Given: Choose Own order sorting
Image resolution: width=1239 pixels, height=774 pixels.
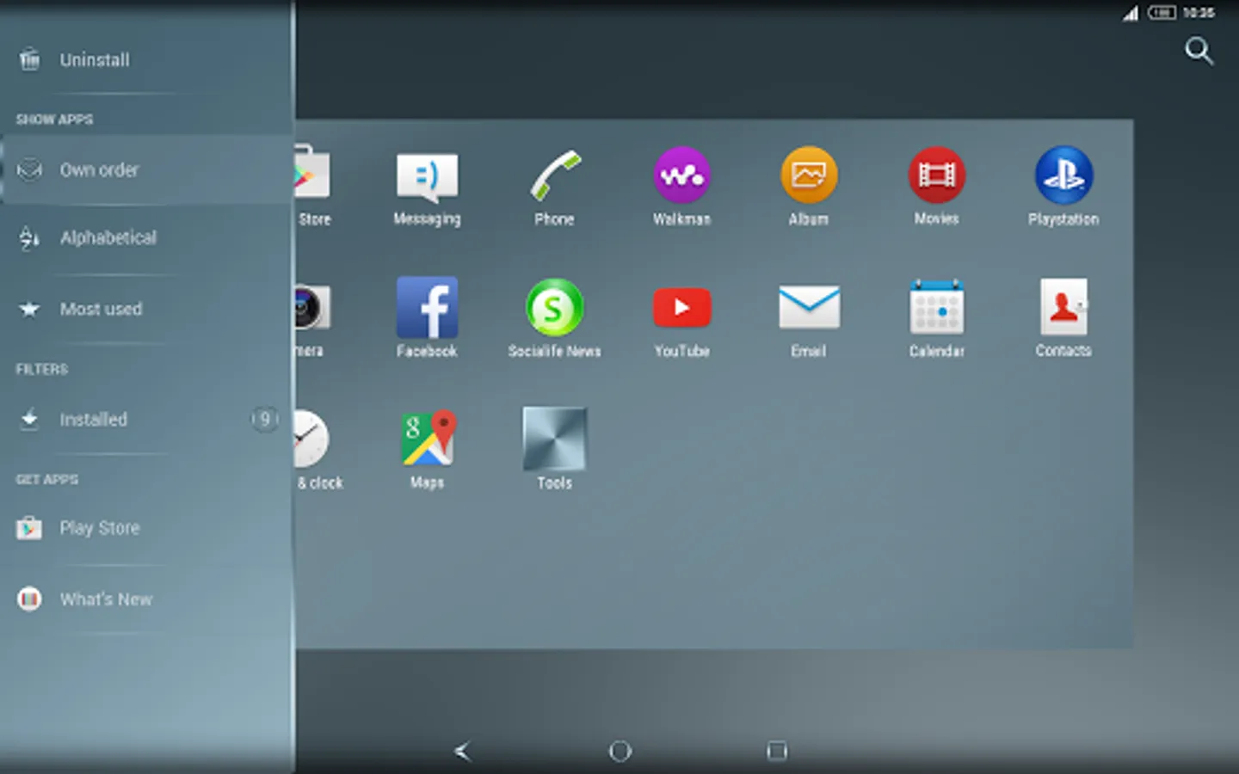Looking at the screenshot, I should (x=147, y=169).
